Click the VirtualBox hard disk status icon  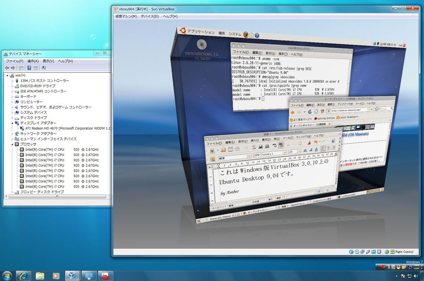pyautogui.click(x=351, y=252)
